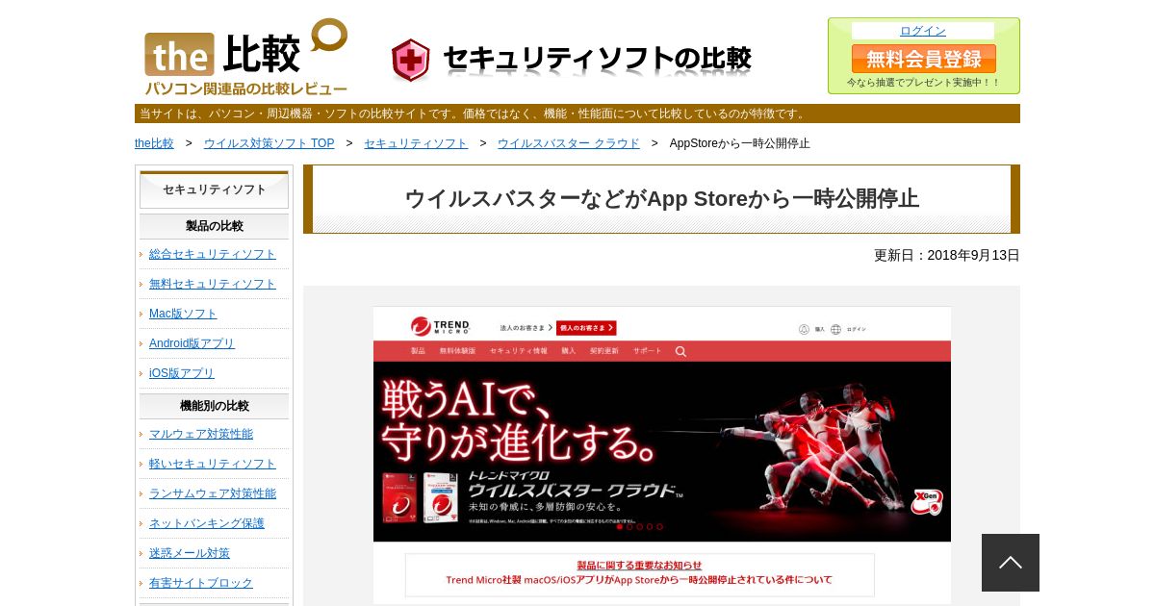Image resolution: width=1155 pixels, height=606 pixels.
Task: Click the red security shield icon
Action: (x=411, y=61)
